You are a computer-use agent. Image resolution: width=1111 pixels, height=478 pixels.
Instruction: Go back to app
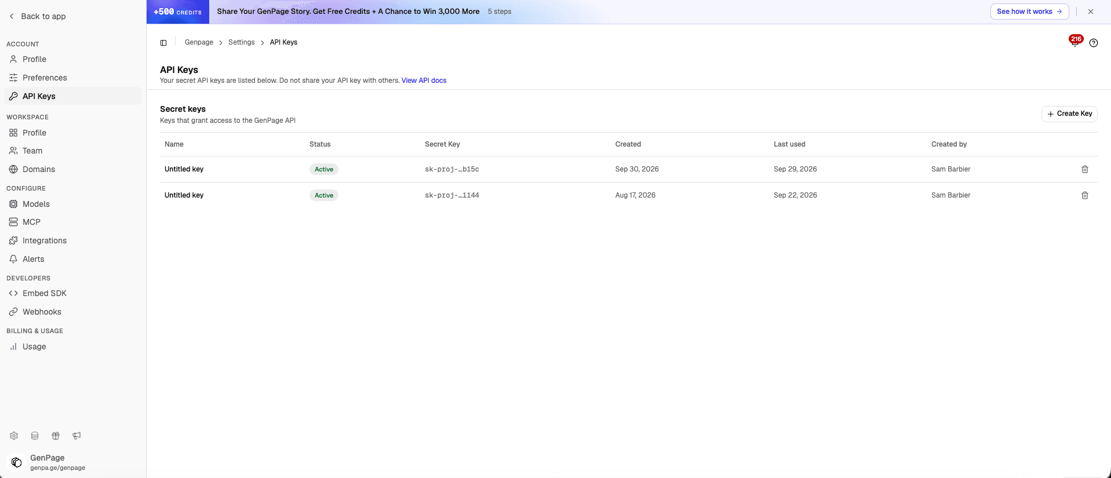click(x=37, y=16)
